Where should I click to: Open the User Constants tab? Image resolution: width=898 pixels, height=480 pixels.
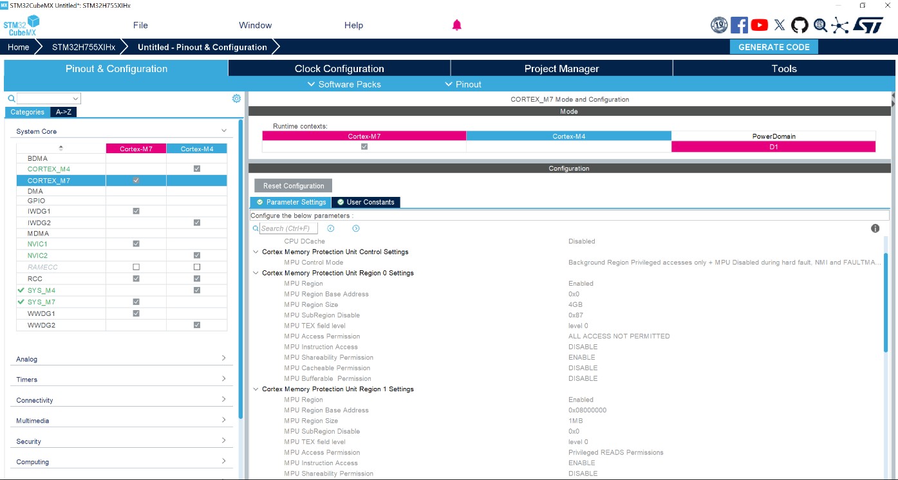click(x=366, y=202)
